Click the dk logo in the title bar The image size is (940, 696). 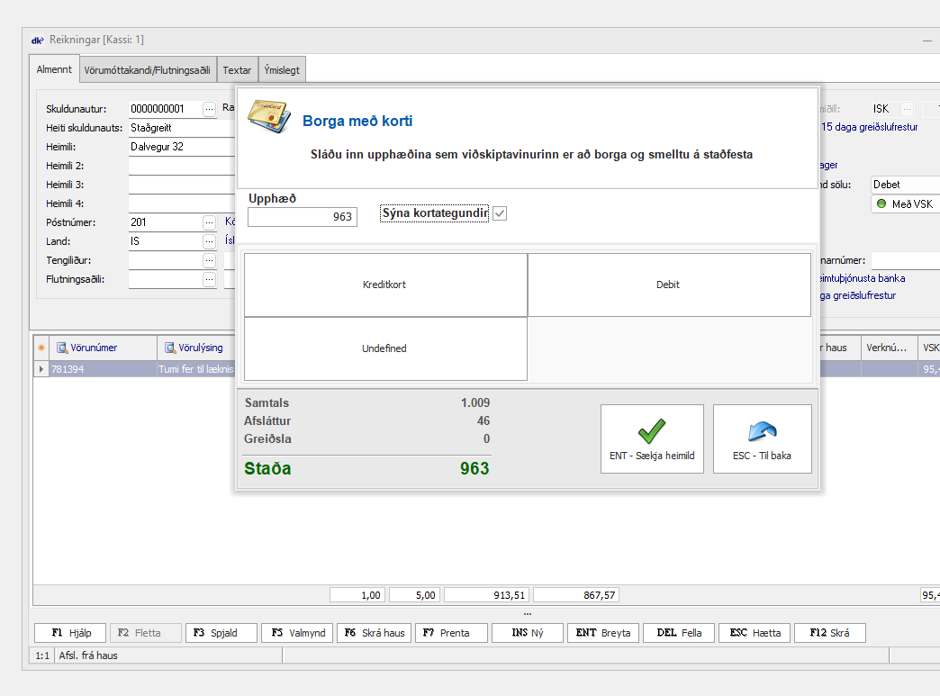[x=37, y=40]
